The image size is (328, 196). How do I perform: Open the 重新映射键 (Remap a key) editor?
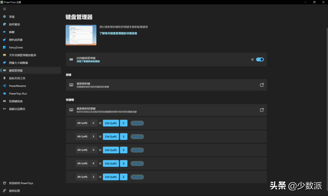point(262,85)
